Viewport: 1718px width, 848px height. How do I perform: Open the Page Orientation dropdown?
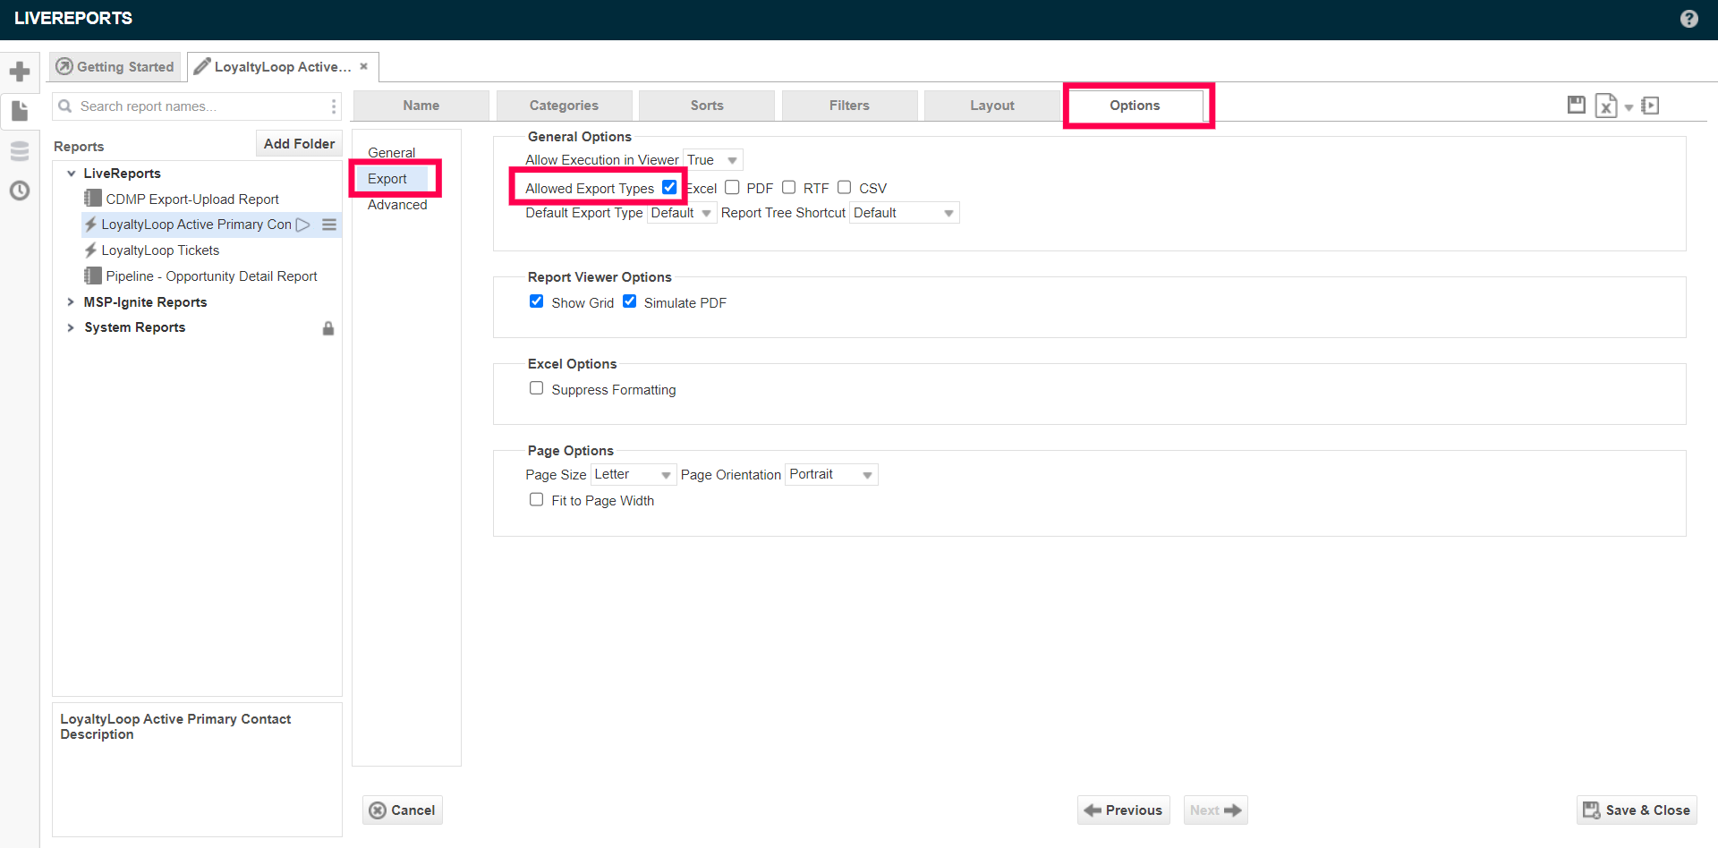click(831, 474)
